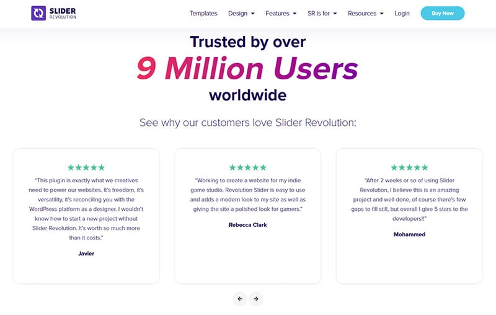Select Javier's testimonial card
496x315 pixels.
coord(86,216)
